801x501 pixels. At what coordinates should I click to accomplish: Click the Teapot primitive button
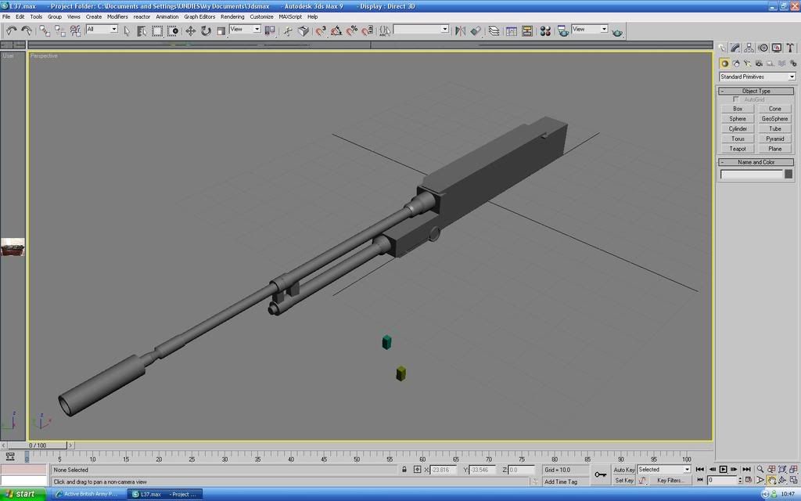[738, 149]
